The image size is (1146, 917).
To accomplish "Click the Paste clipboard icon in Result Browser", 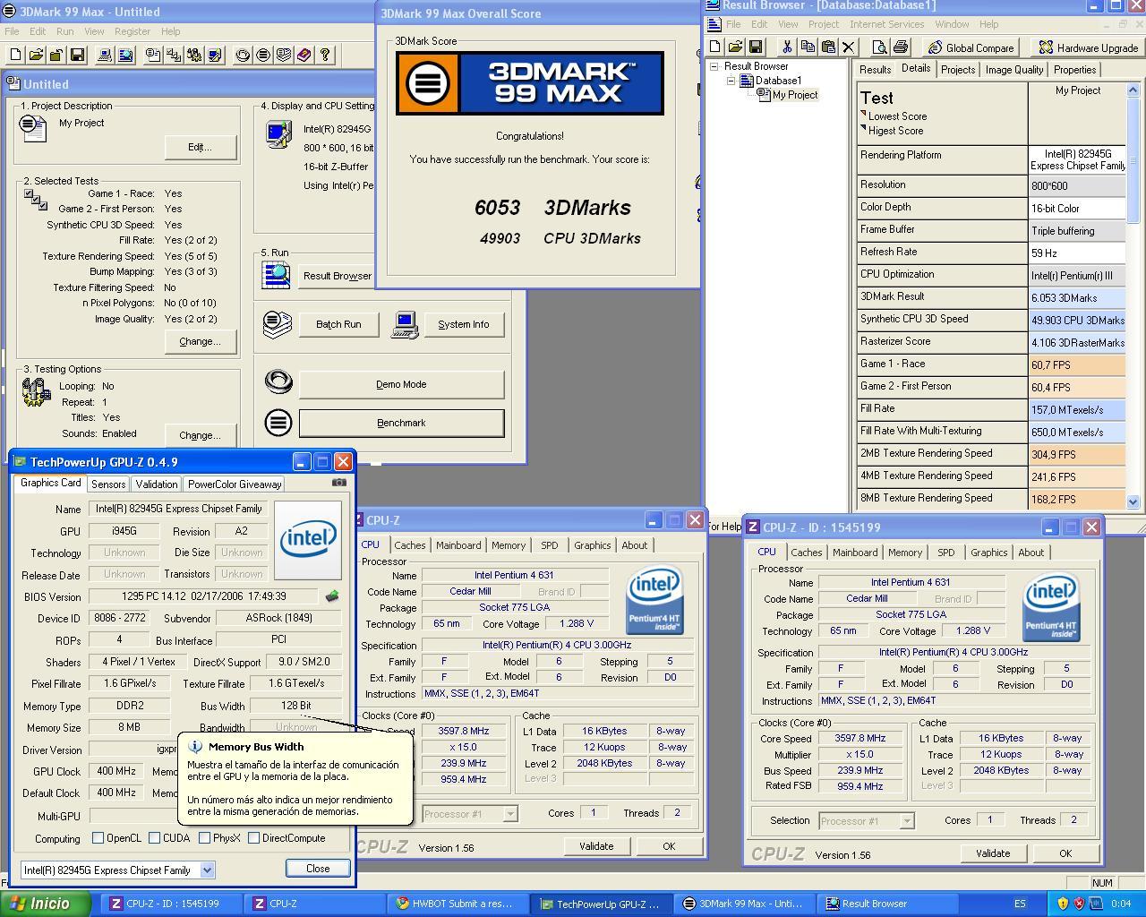I will [828, 47].
